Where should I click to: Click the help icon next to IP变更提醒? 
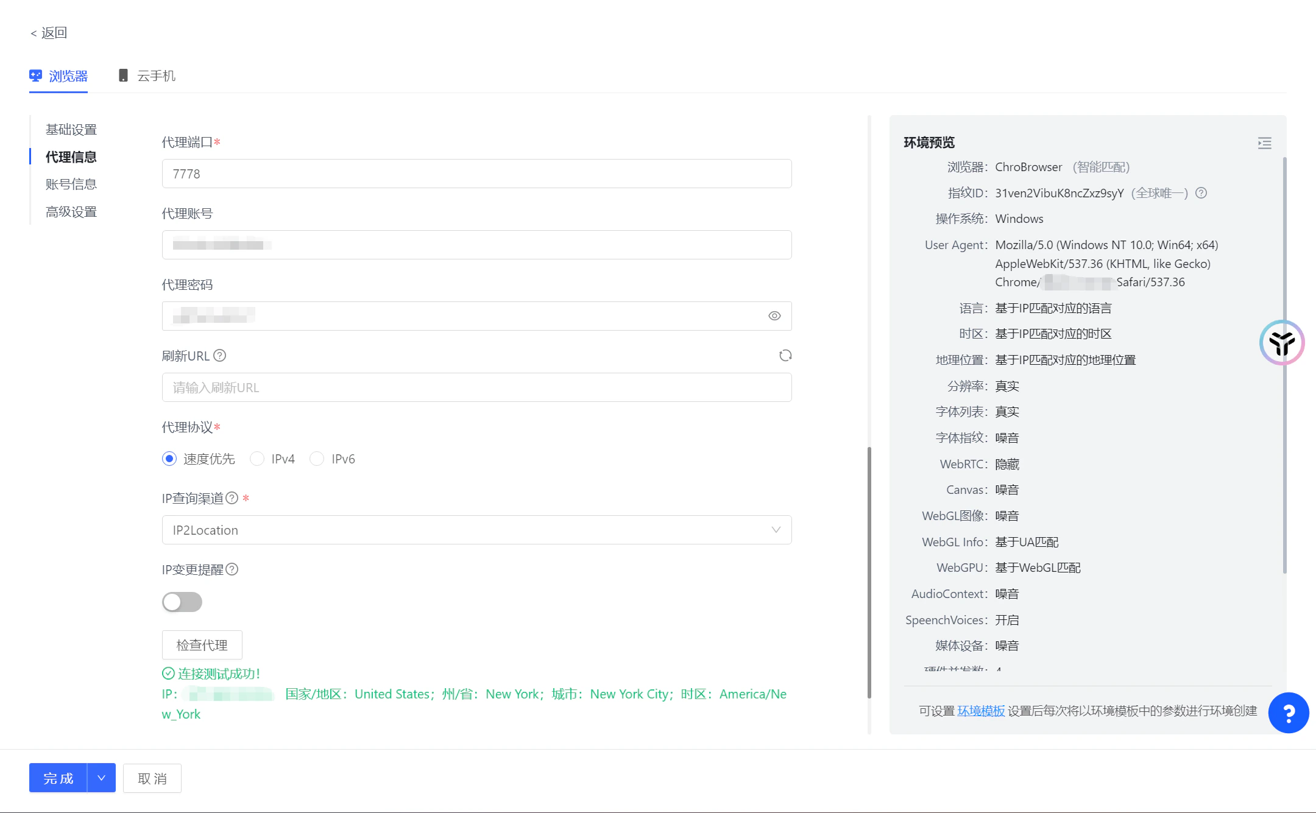tap(232, 569)
